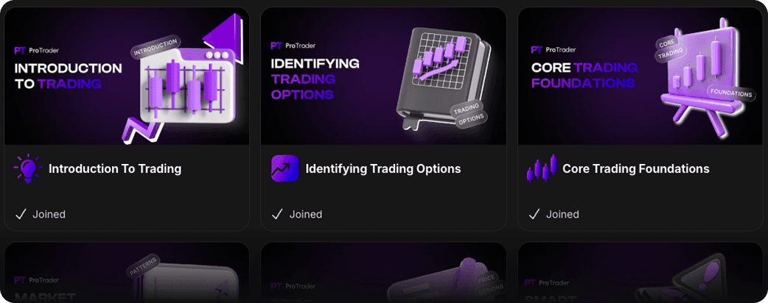Open the Identifying Trading Options course title
This screenshot has height=303, width=768.
point(383,168)
